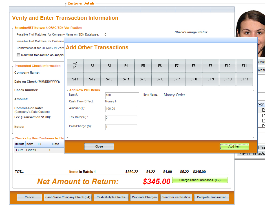265x211 pixels.
Task: Open Charge Other Purchases (F2)
Action: 200,180
